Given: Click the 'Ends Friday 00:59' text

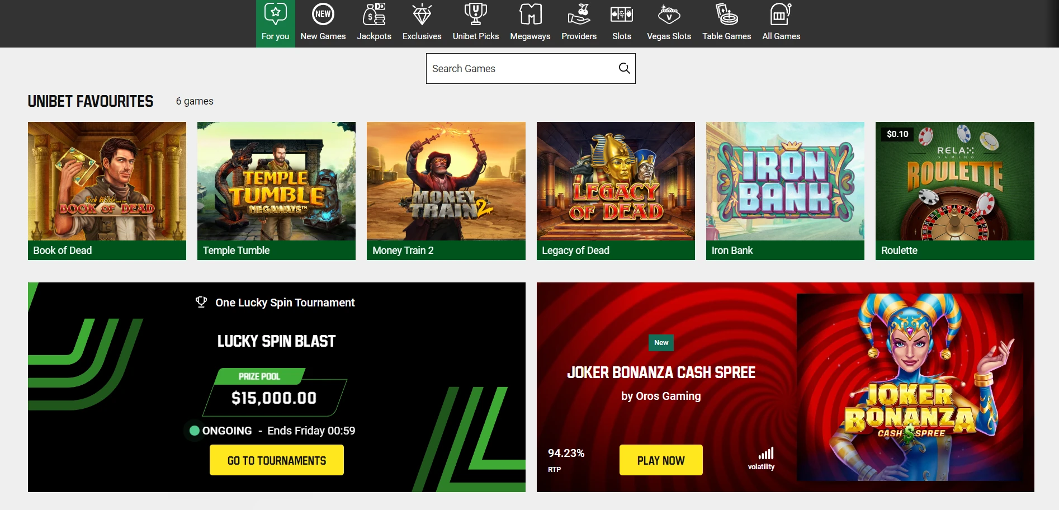Looking at the screenshot, I should click(311, 431).
